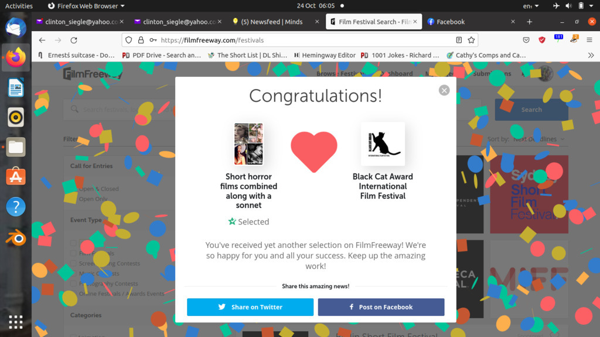Click the Post on Facebook button
Viewport: 600px width, 337px height.
[x=381, y=307]
